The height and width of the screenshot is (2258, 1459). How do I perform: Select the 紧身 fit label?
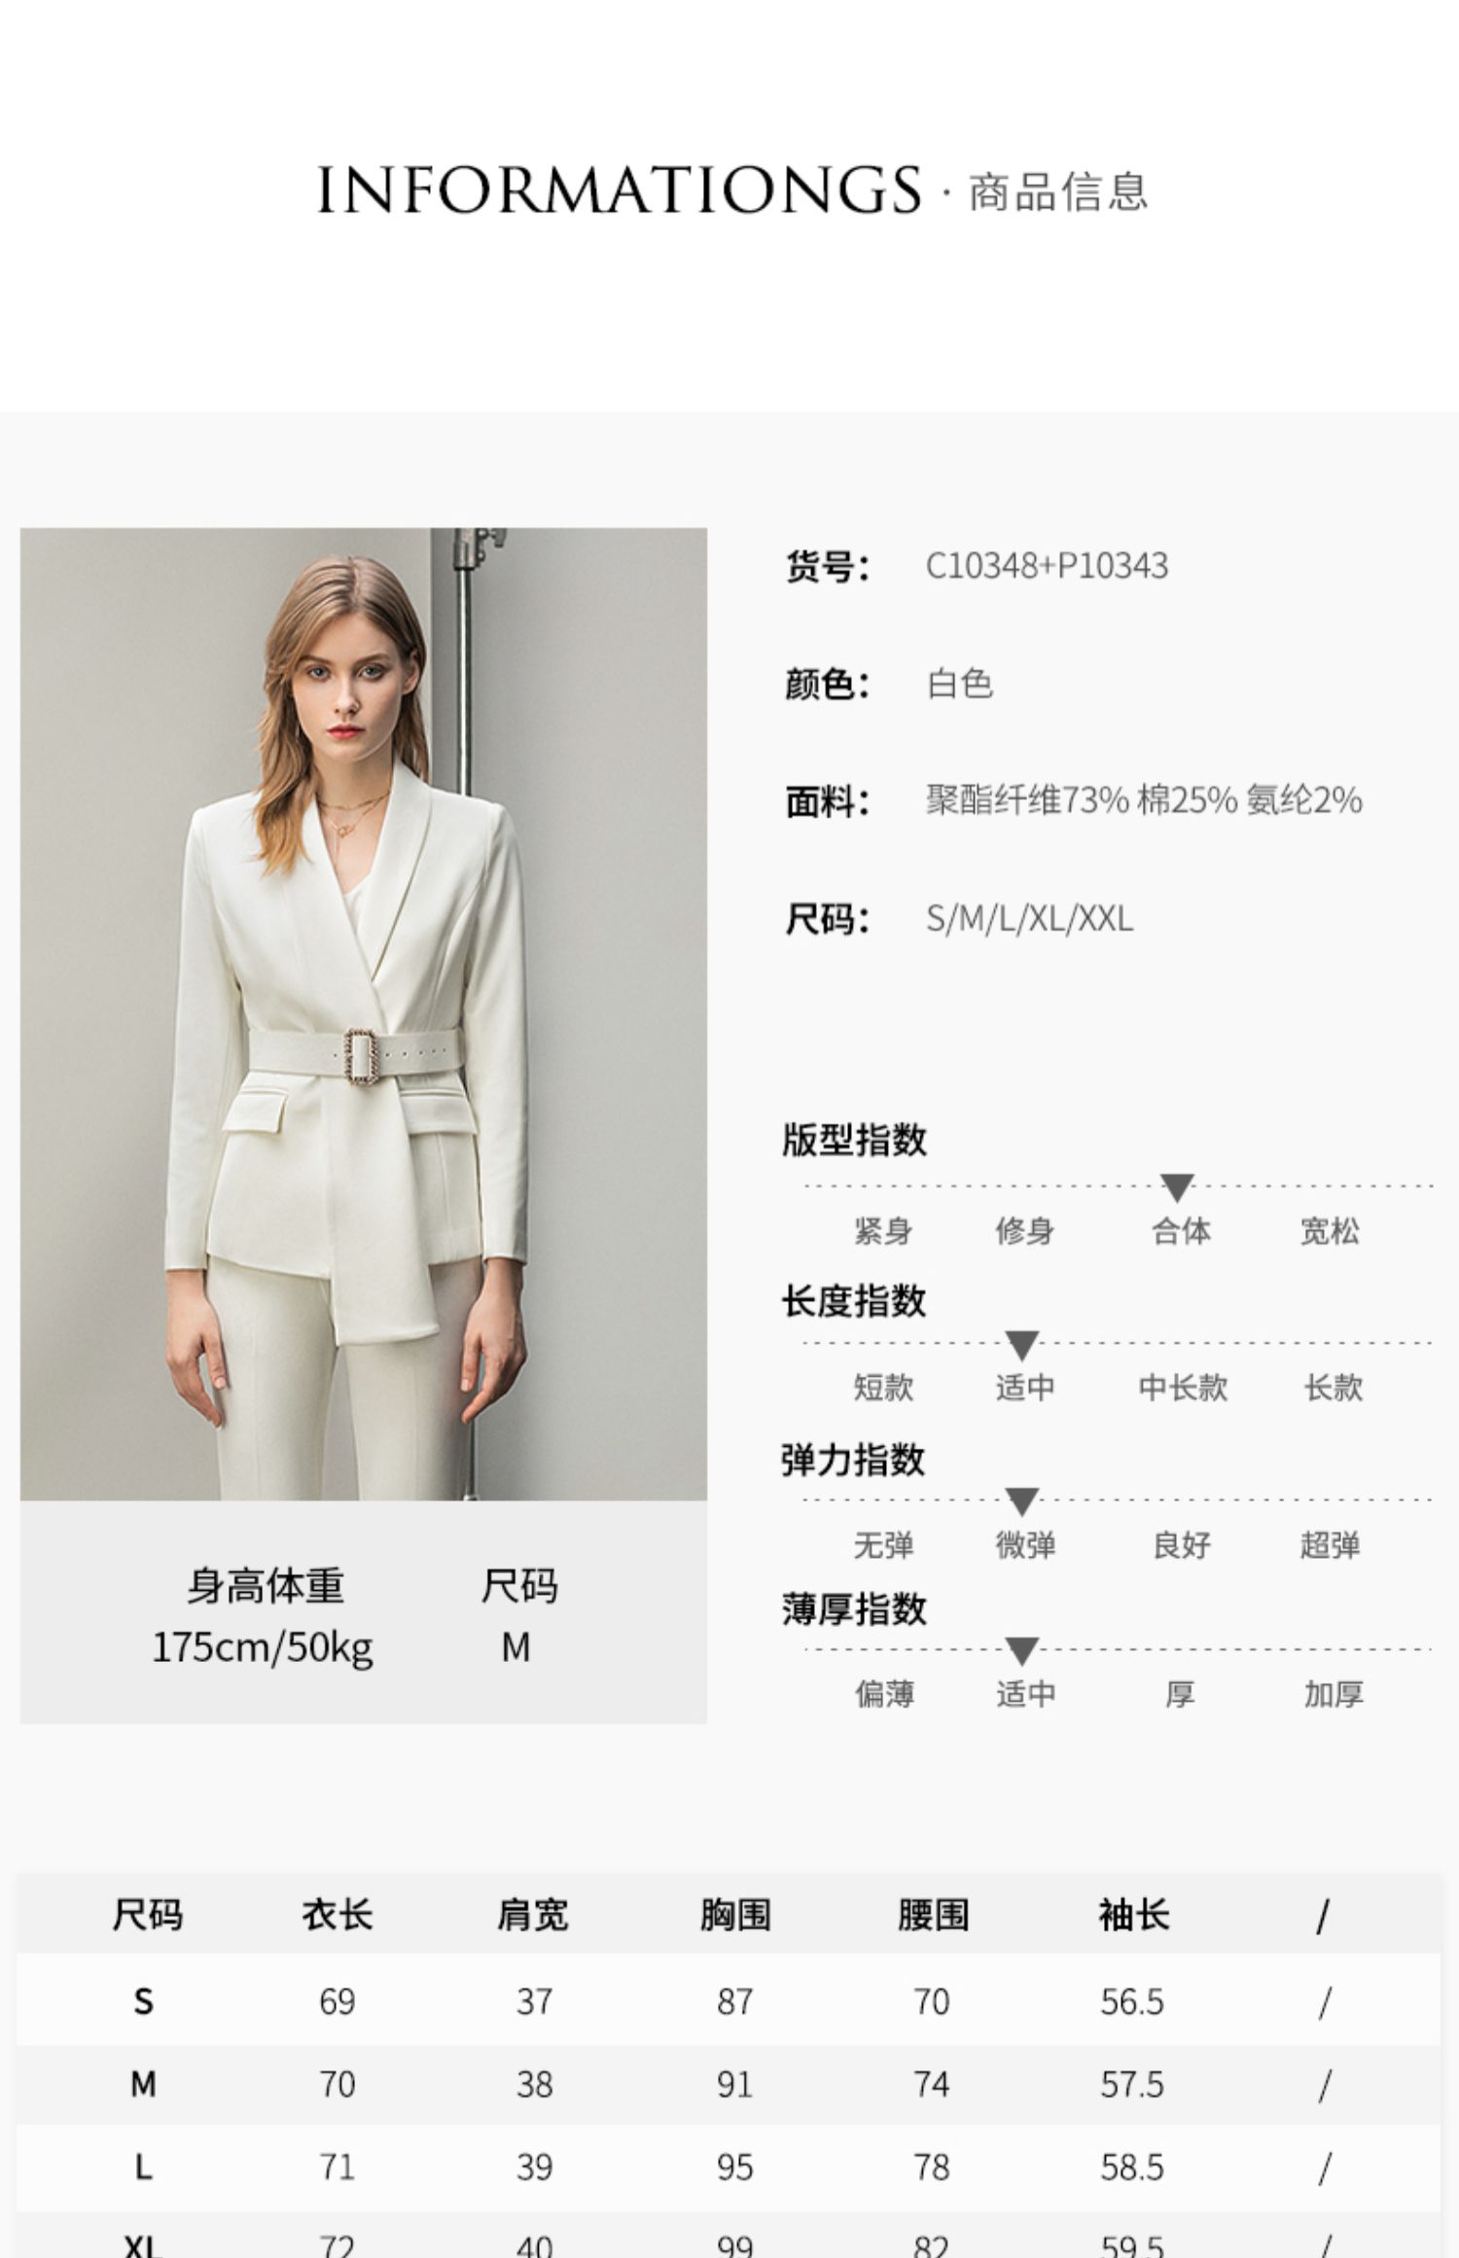[883, 1231]
